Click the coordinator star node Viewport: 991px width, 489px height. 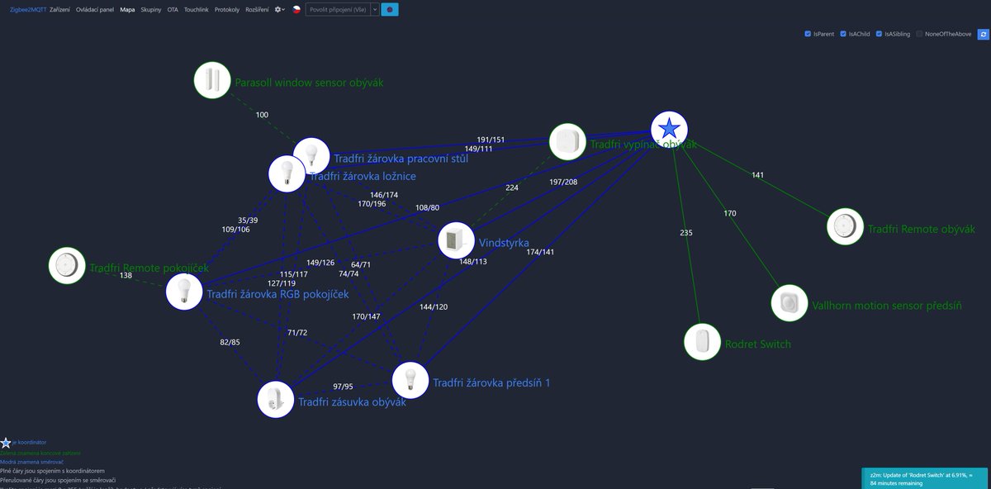click(669, 129)
